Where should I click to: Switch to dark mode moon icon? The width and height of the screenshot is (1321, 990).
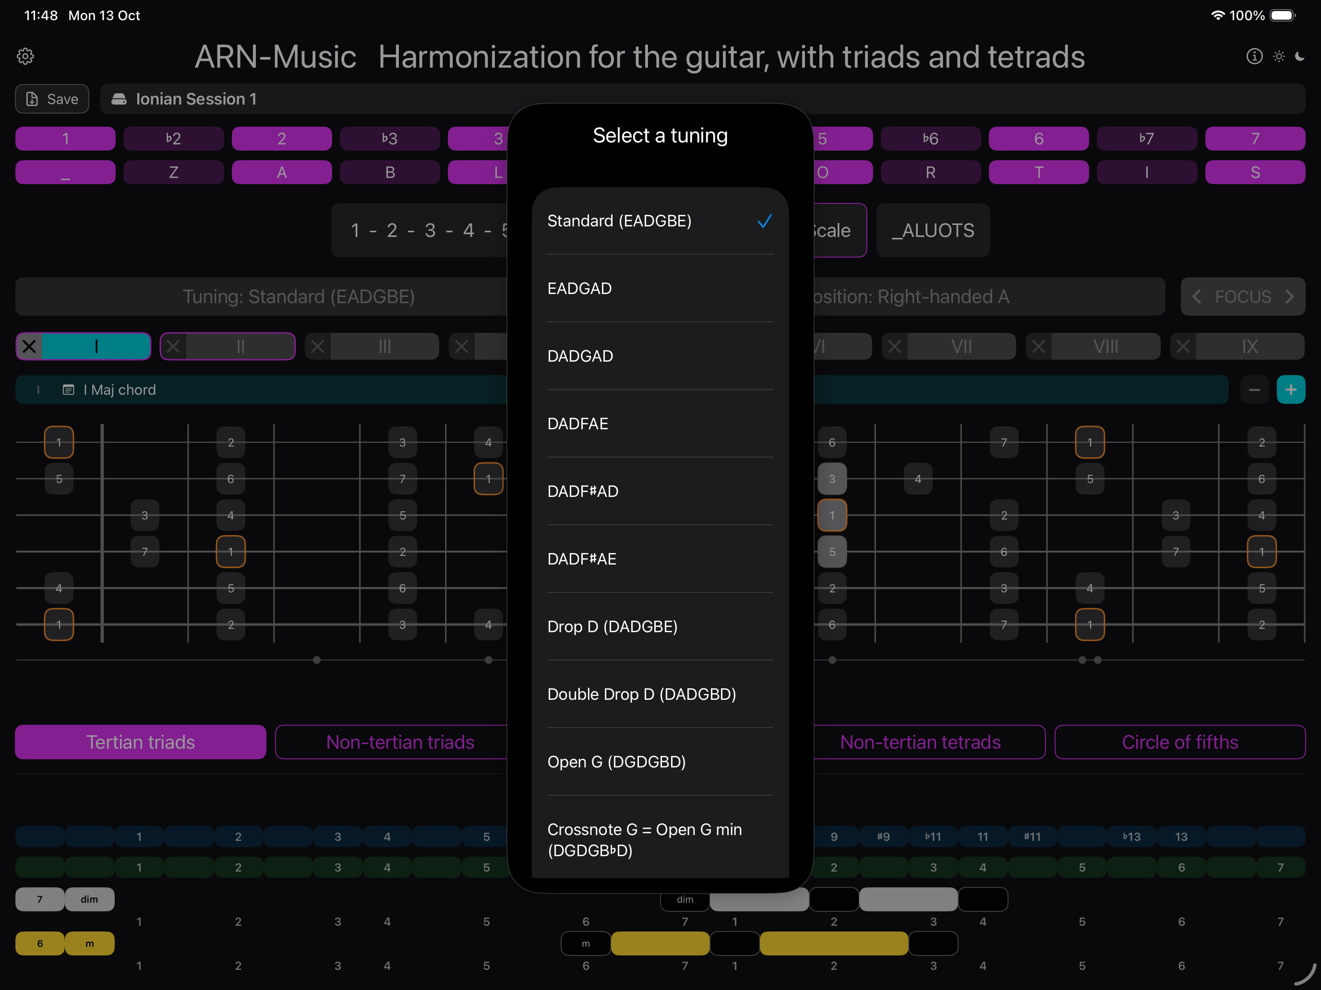coord(1300,56)
